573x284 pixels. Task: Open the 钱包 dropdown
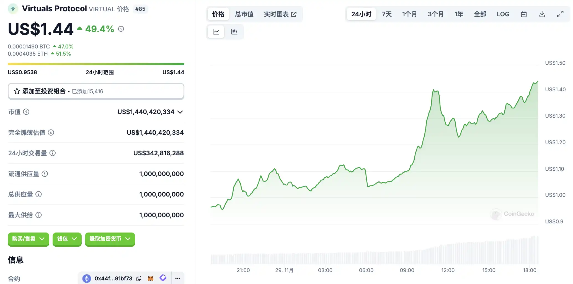click(x=67, y=239)
